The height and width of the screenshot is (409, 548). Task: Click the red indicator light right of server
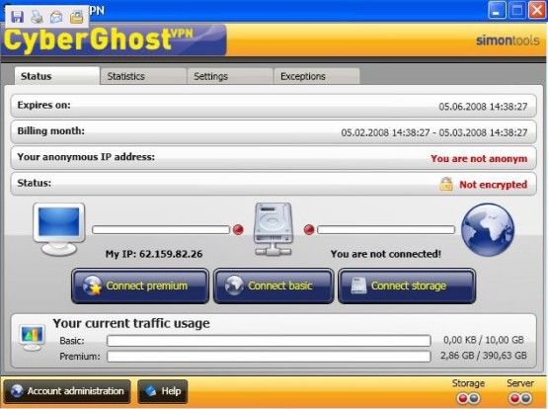click(x=309, y=229)
